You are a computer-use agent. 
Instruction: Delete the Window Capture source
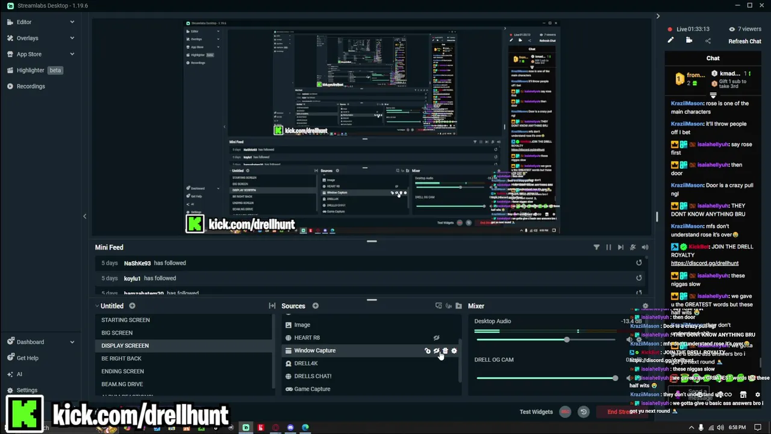pos(445,351)
